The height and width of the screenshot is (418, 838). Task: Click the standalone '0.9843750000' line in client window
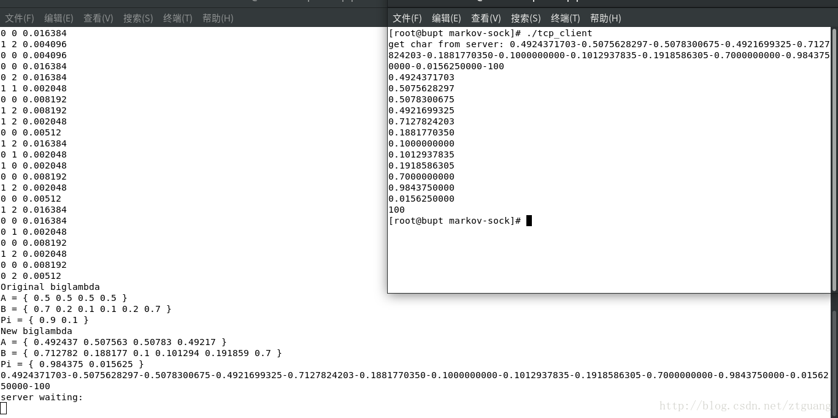(421, 188)
